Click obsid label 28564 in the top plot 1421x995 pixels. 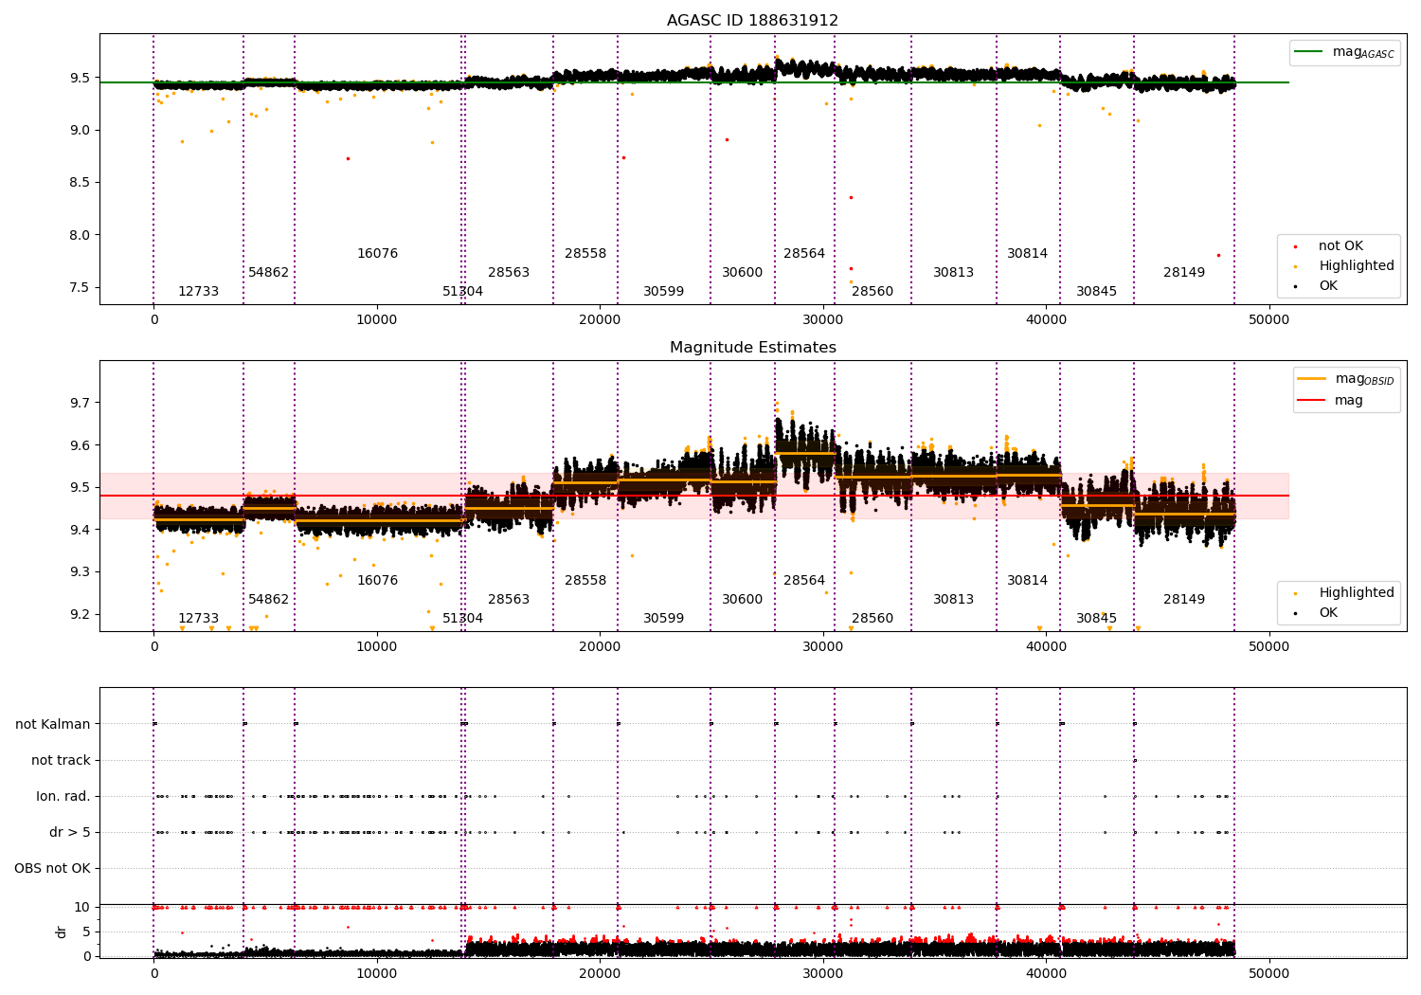[x=804, y=254]
